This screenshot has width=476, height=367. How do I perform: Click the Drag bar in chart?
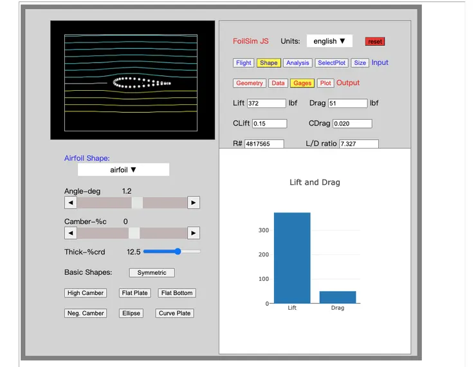pyautogui.click(x=338, y=297)
